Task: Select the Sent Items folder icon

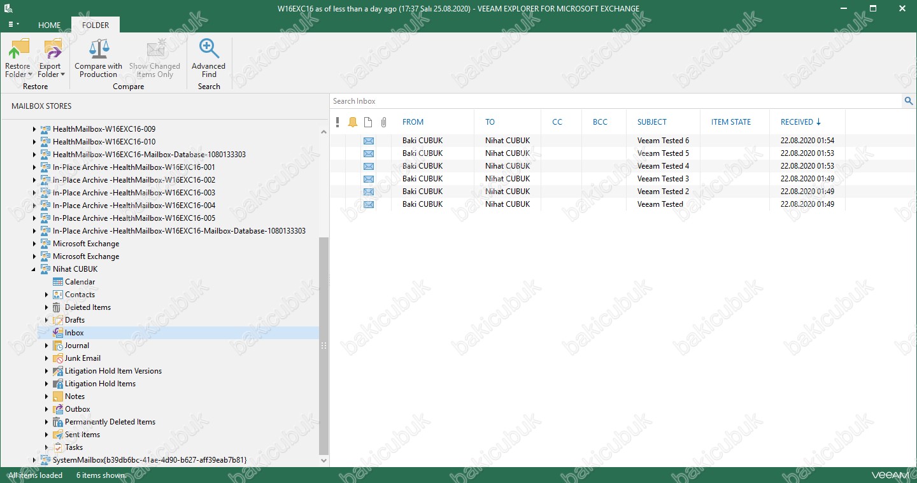Action: click(x=58, y=435)
